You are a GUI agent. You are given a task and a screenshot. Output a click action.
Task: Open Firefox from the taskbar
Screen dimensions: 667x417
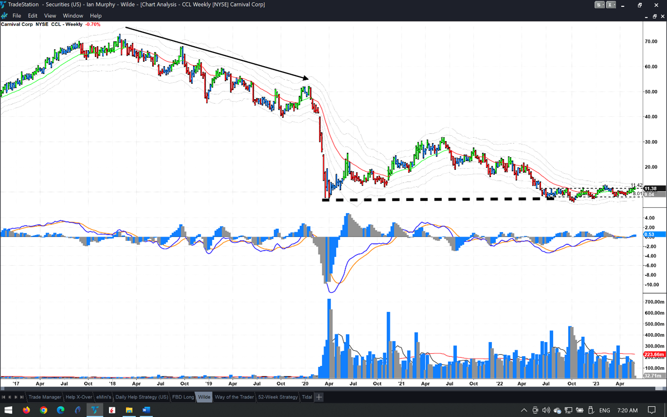26,410
